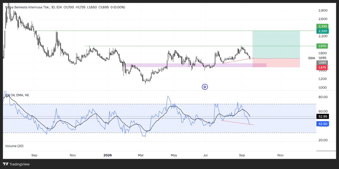Click the Jul label on time axis

click(x=206, y=155)
